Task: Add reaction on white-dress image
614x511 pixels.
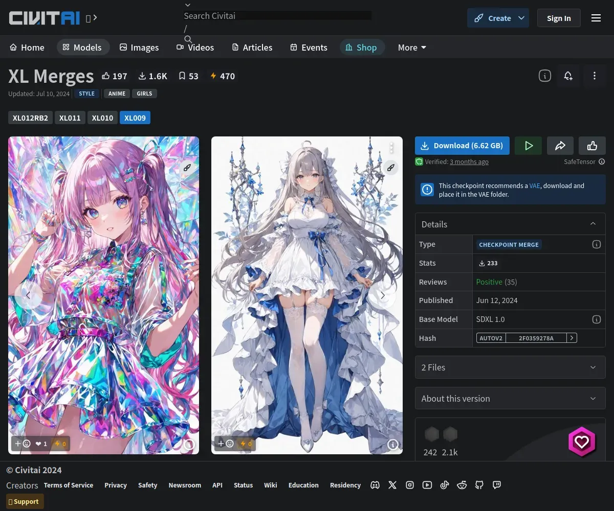Action: point(226,444)
